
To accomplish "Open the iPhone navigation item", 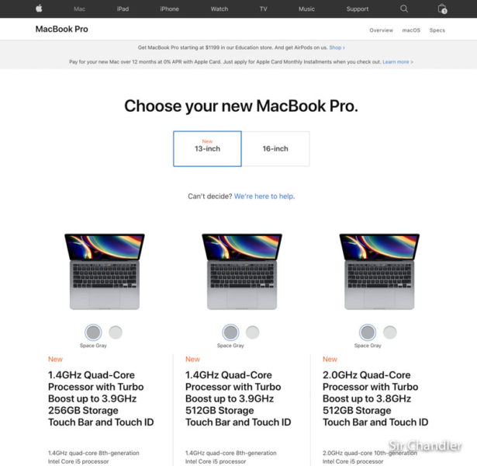I will [x=169, y=9].
